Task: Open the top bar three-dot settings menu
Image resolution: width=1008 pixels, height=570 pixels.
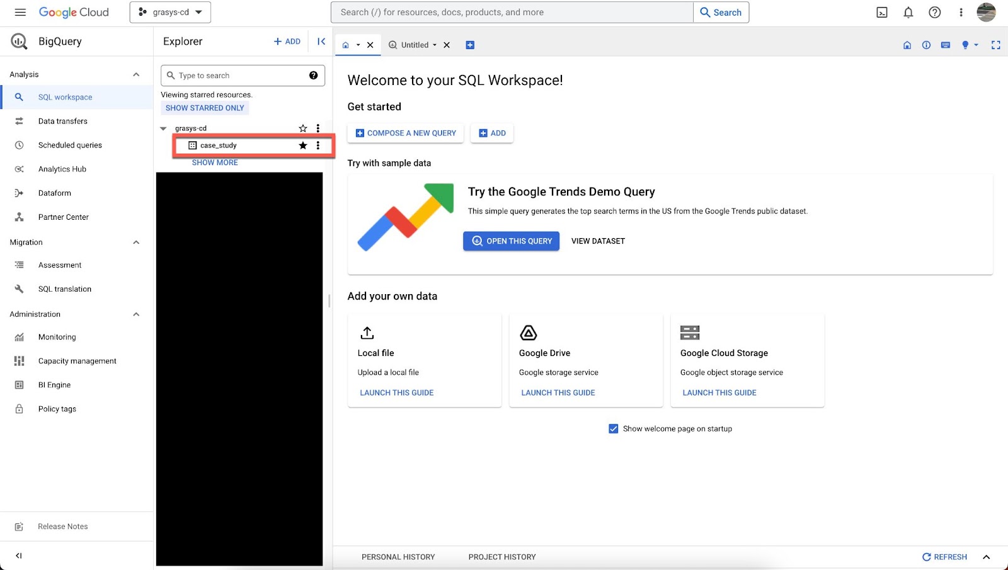Action: [961, 12]
